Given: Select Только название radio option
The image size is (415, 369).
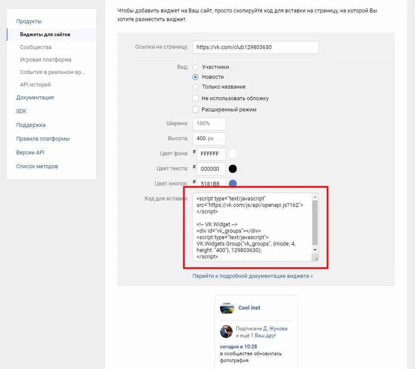Looking at the screenshot, I should pyautogui.click(x=196, y=87).
